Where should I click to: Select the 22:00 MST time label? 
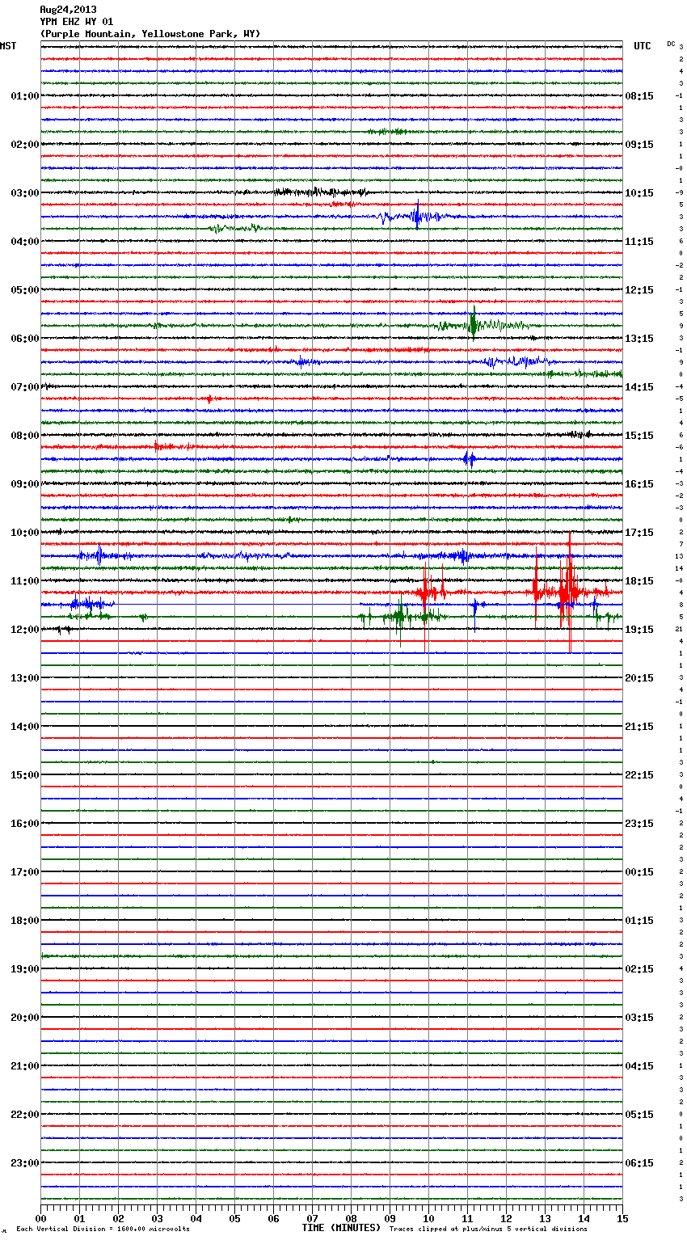(25, 1115)
